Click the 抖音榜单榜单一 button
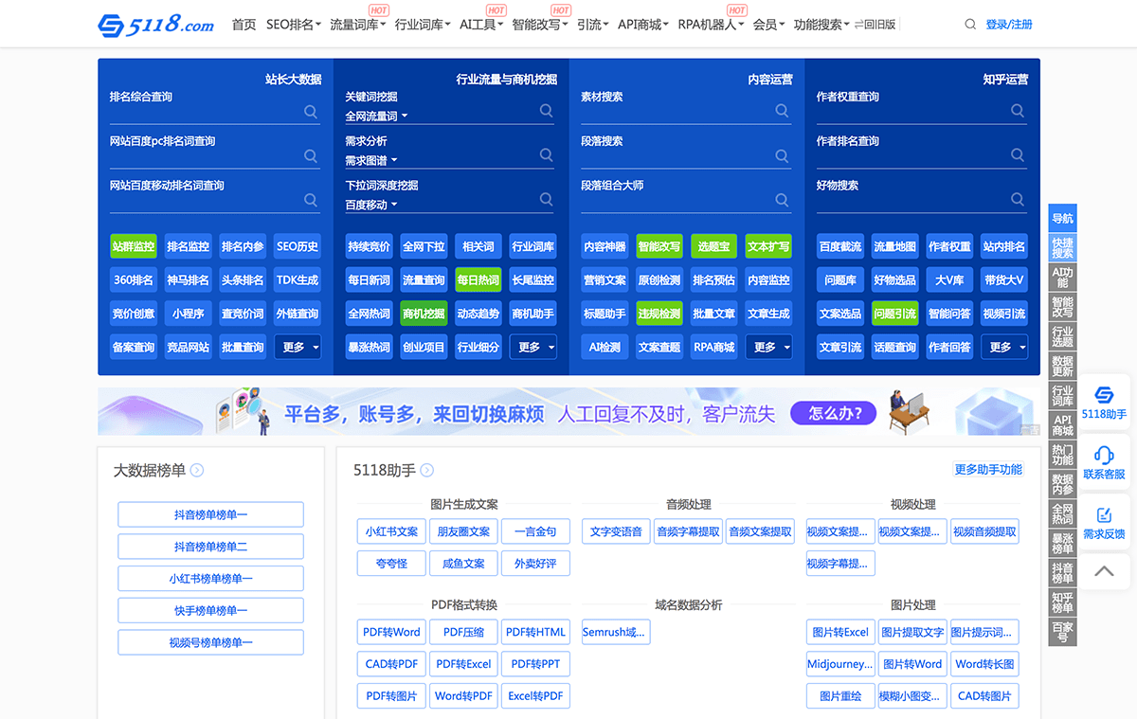 pyautogui.click(x=210, y=514)
